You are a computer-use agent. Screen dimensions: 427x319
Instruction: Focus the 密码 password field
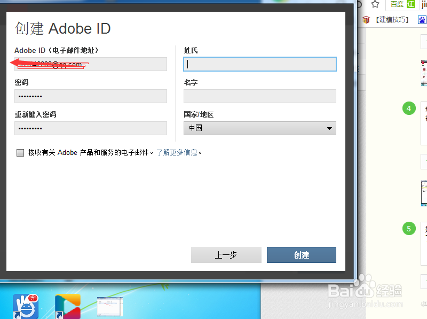click(x=91, y=96)
